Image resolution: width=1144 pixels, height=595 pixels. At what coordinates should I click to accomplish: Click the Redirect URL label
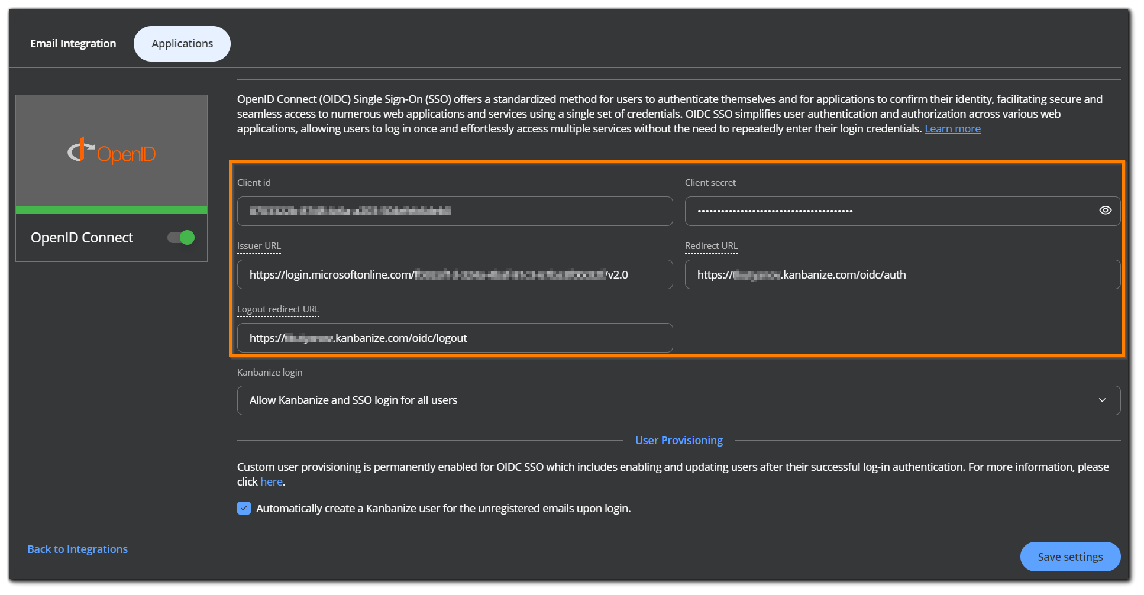[711, 246]
